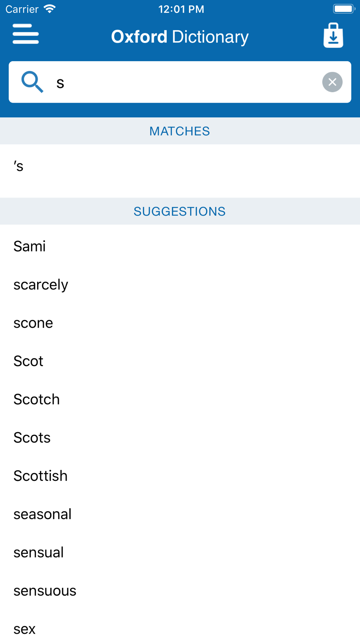Image resolution: width=360 pixels, height=640 pixels.
Task: Tap the Wi-Fi status icon
Action: (49, 9)
